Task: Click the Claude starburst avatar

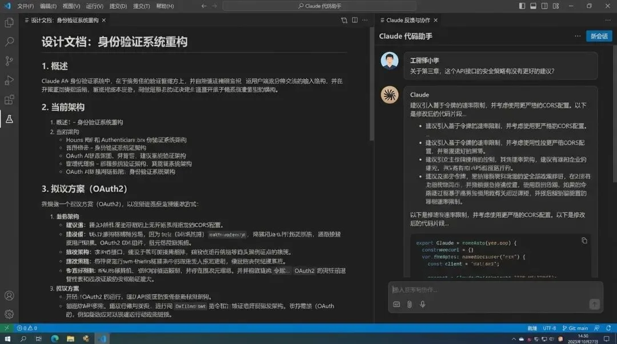Action: click(390, 95)
